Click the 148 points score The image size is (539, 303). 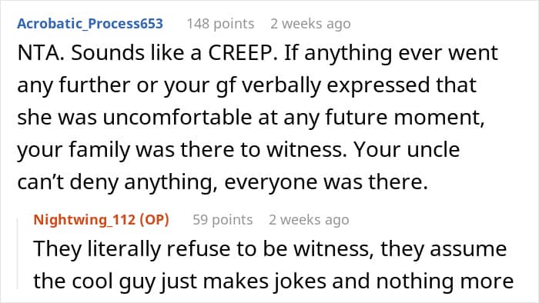pos(220,24)
